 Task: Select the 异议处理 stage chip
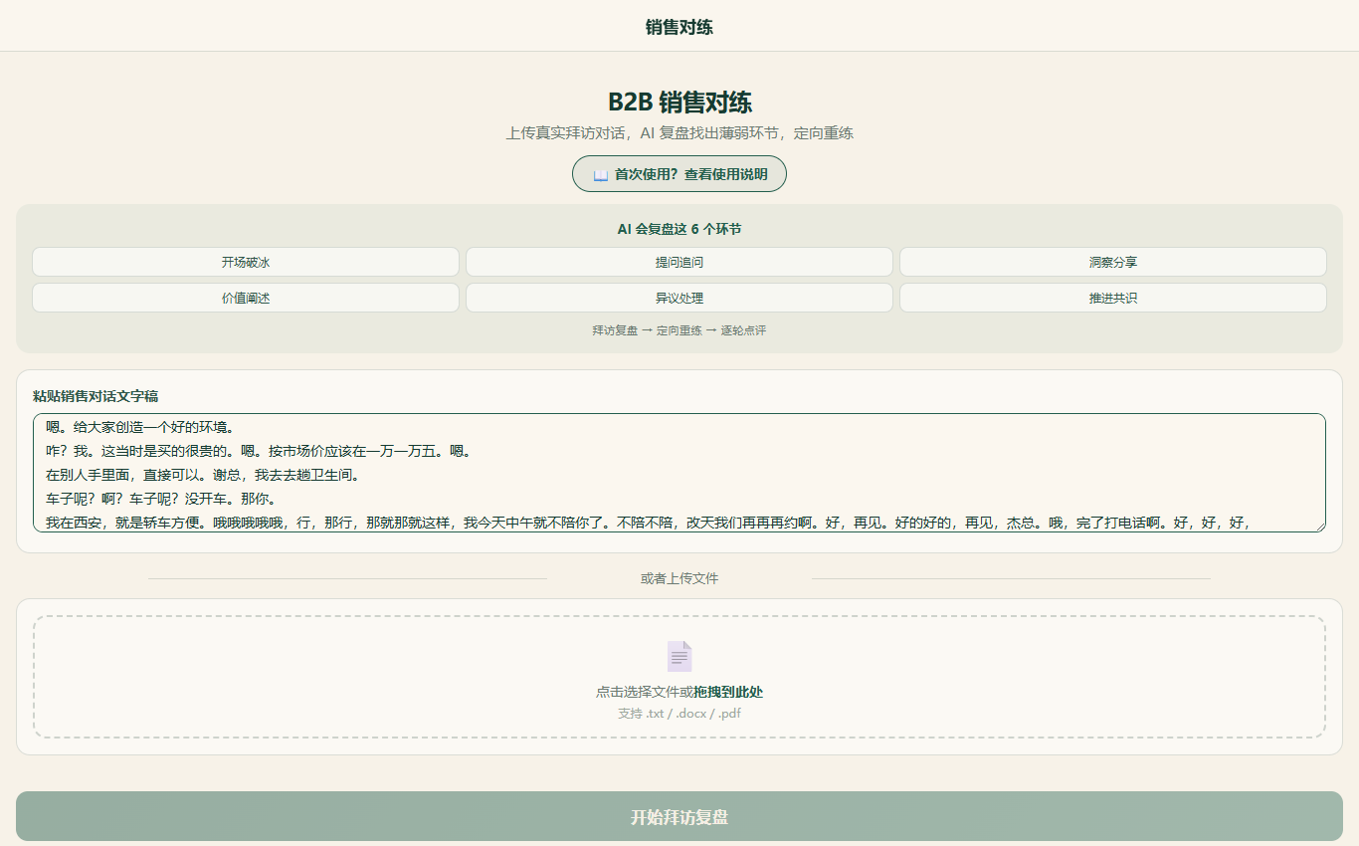tap(679, 298)
